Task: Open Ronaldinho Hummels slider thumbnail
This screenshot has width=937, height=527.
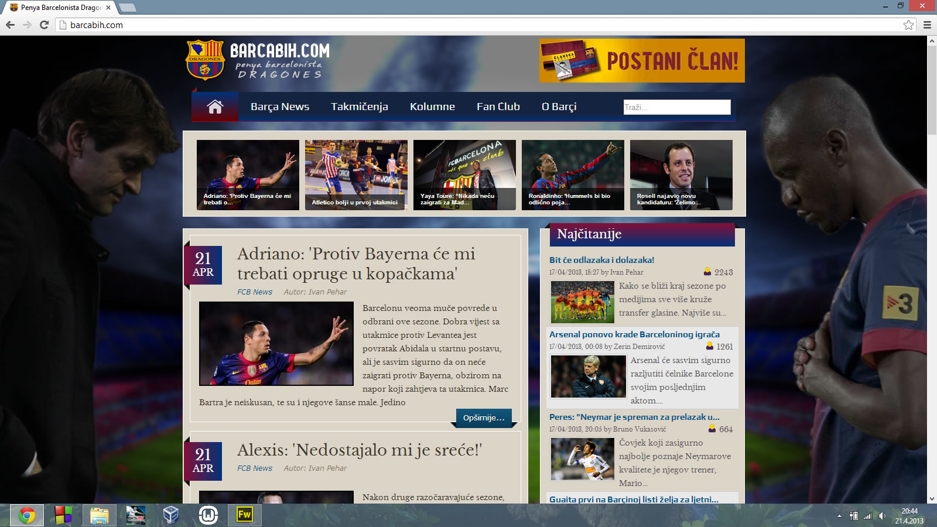Action: (573, 175)
